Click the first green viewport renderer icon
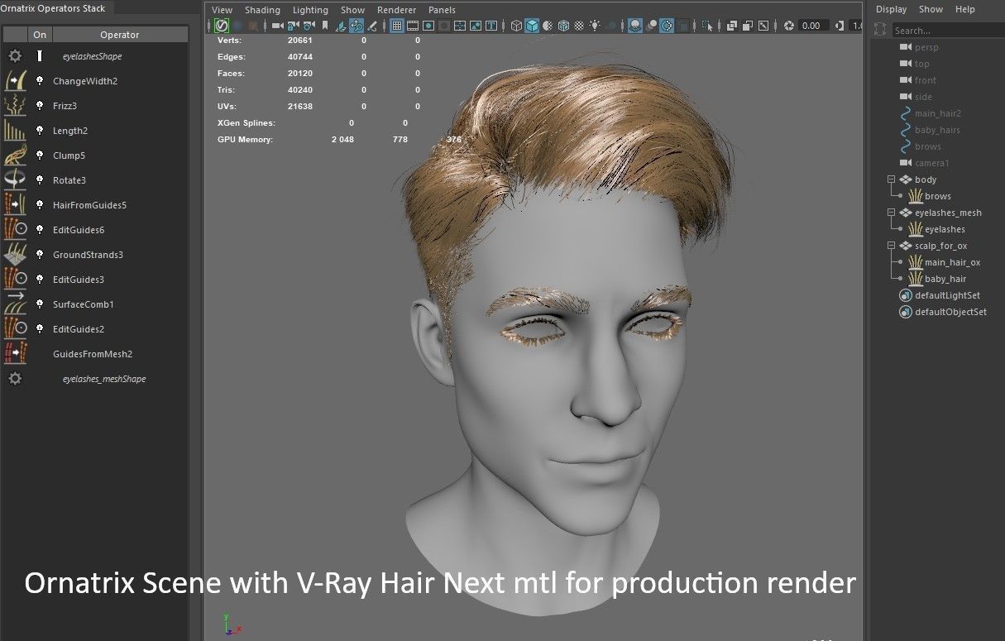The width and height of the screenshot is (1005, 641). coord(222,26)
